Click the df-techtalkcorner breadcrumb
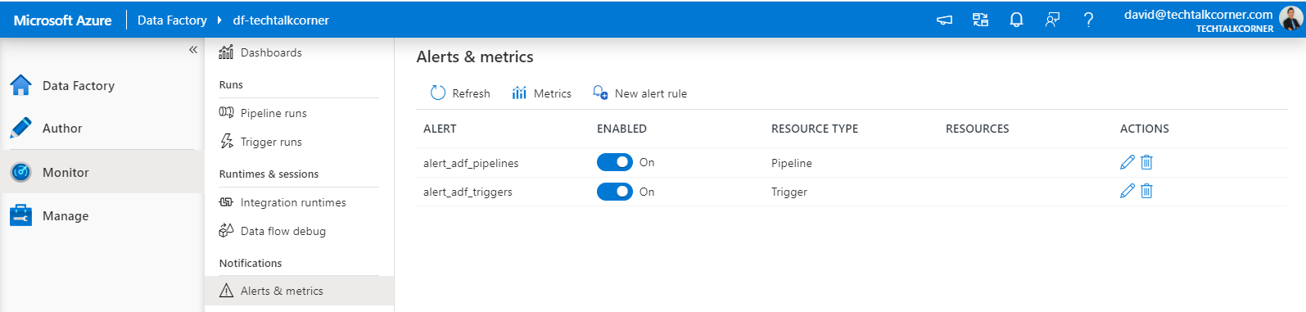Image resolution: width=1306 pixels, height=312 pixels. click(x=281, y=20)
